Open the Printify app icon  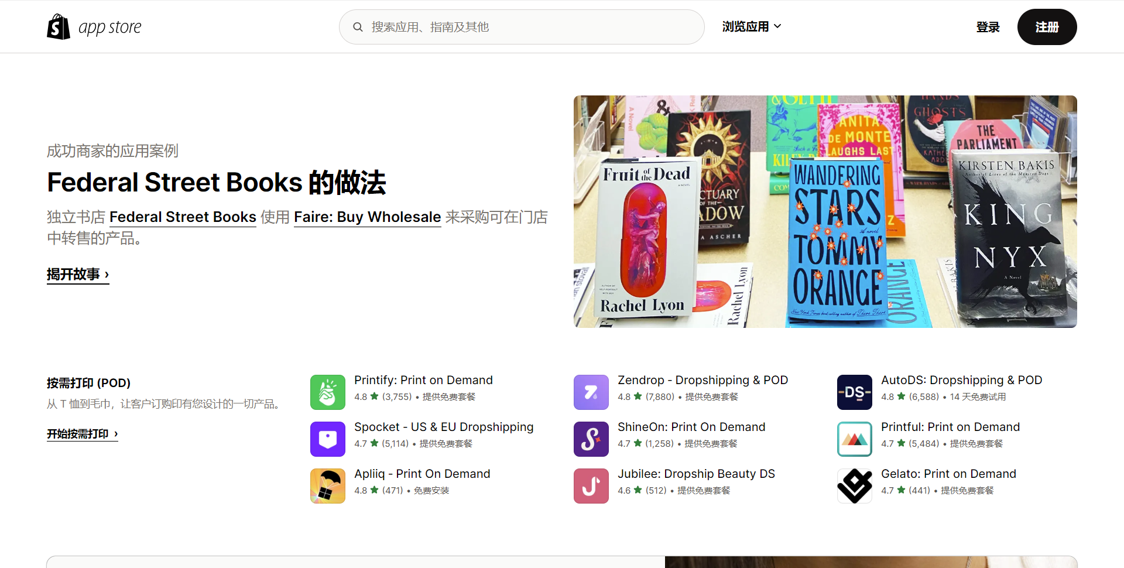(328, 392)
